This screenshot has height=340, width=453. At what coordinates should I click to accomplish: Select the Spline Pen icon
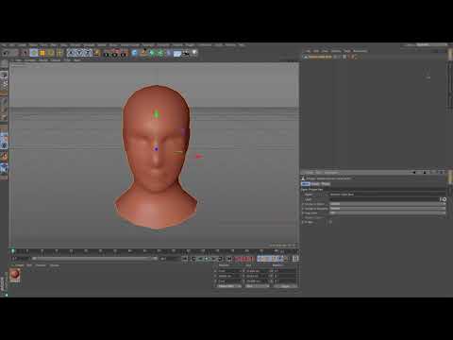click(x=143, y=53)
